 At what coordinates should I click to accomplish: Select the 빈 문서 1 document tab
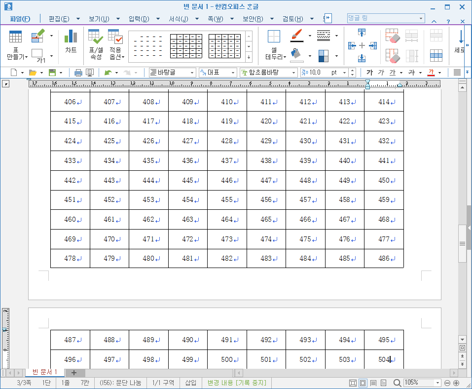[x=44, y=372]
